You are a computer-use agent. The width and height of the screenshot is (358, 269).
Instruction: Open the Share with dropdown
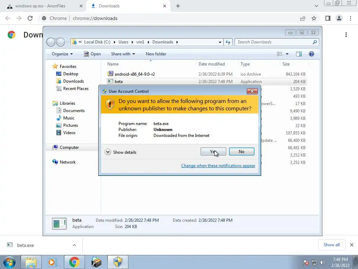click(x=123, y=54)
